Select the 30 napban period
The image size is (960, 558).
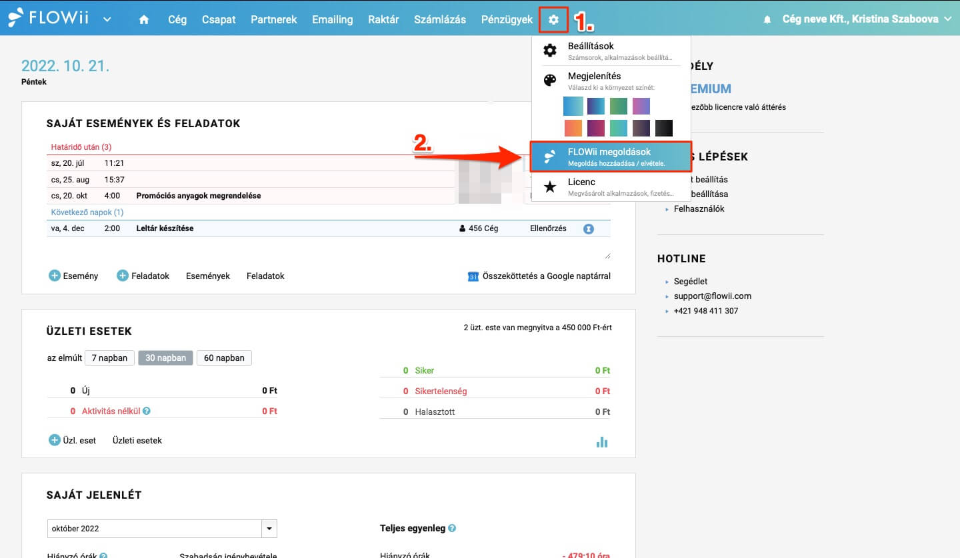point(165,358)
